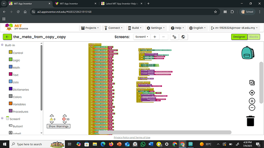Switch to Blocks view
The image size is (264, 148).
click(x=254, y=37)
